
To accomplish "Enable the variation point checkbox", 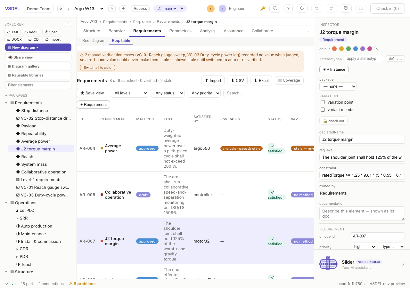I will coord(323,102).
